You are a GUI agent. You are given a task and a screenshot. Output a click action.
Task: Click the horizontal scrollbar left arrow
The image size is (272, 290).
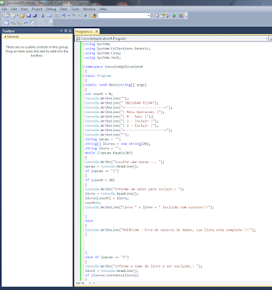click(94, 283)
